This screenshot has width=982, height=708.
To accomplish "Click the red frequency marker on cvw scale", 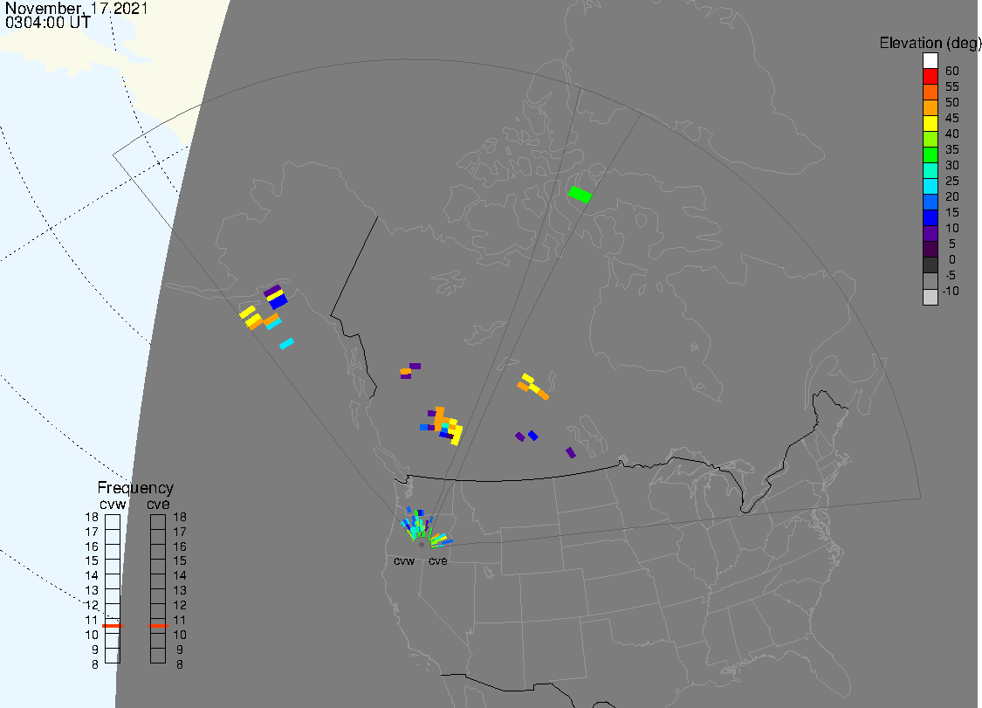I will click(113, 626).
